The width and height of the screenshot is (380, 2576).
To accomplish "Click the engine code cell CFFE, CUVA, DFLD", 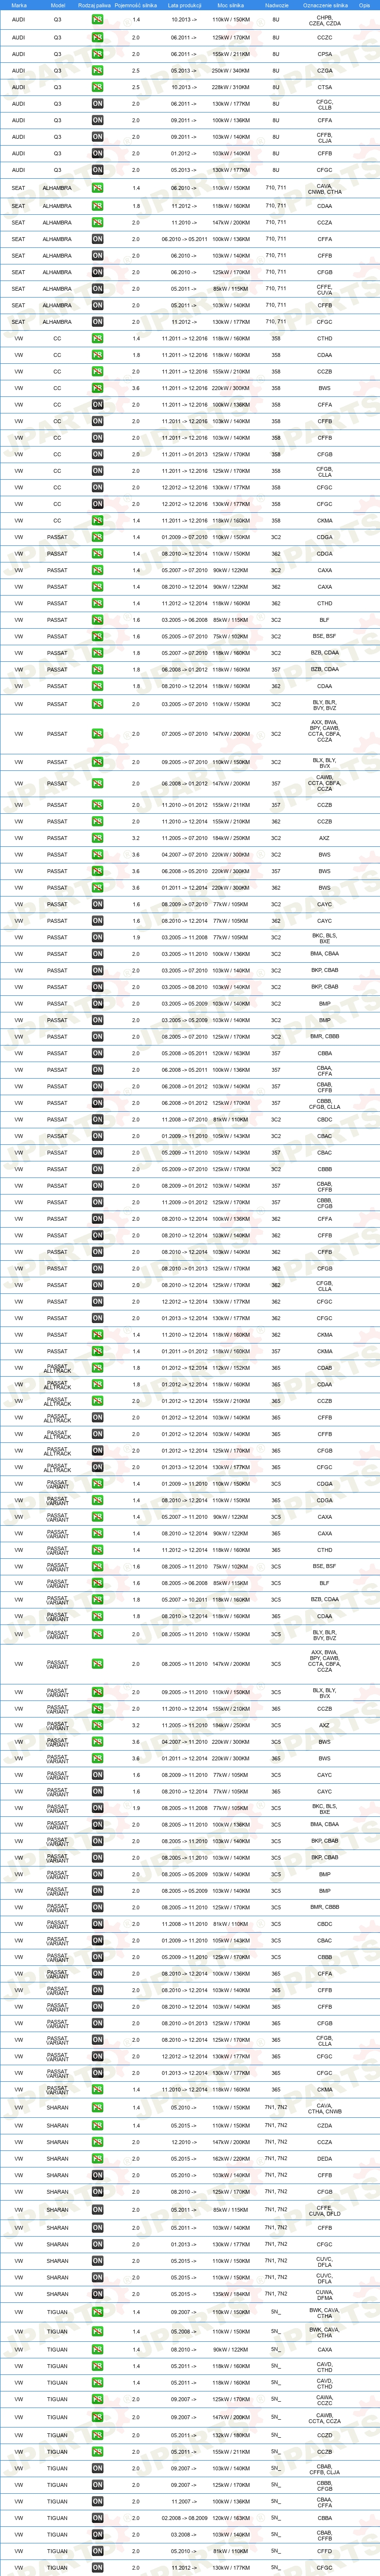I will pyautogui.click(x=325, y=2210).
